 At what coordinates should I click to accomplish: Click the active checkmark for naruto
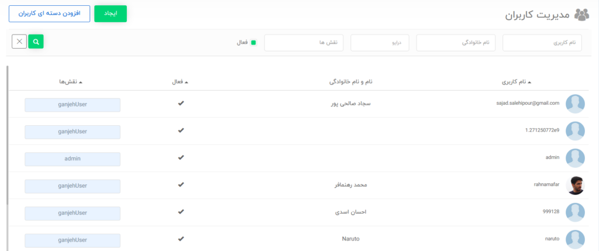click(181, 239)
